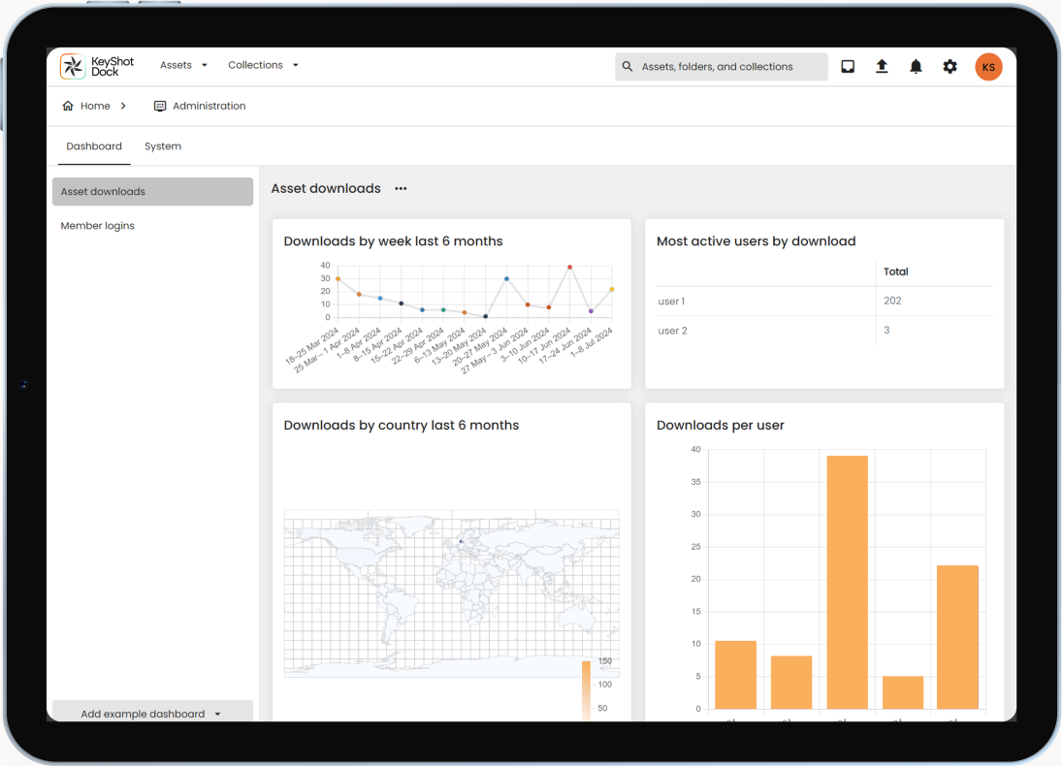Click the upload icon in header
The width and height of the screenshot is (1062, 766).
[x=882, y=67]
